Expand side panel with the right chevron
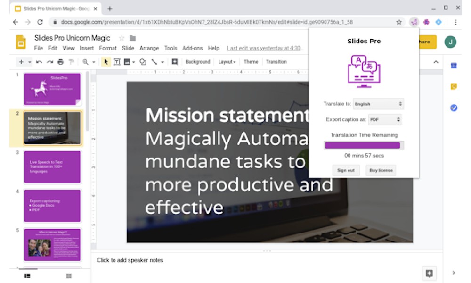 454,273
